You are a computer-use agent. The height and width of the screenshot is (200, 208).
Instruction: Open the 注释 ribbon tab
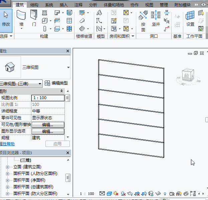(78, 5)
